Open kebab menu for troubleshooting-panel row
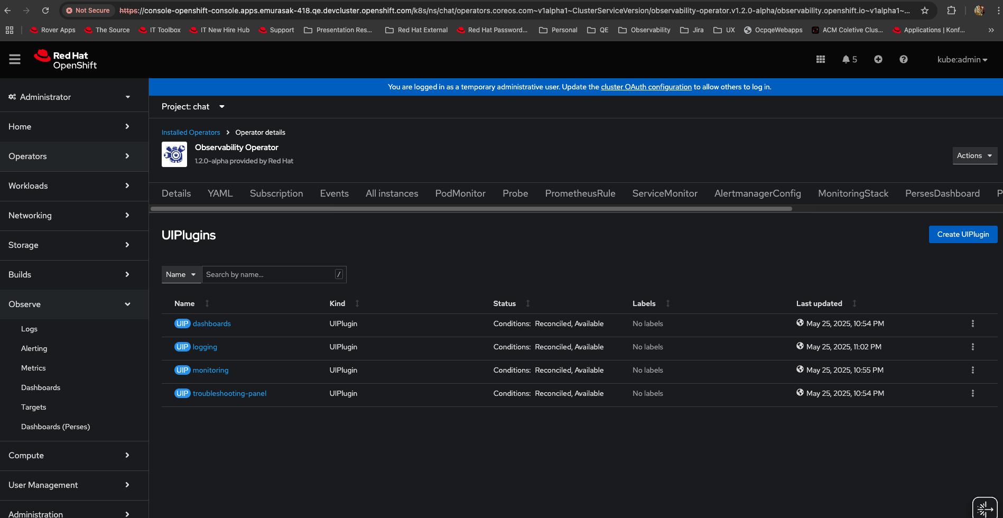This screenshot has height=518, width=1003. (972, 393)
